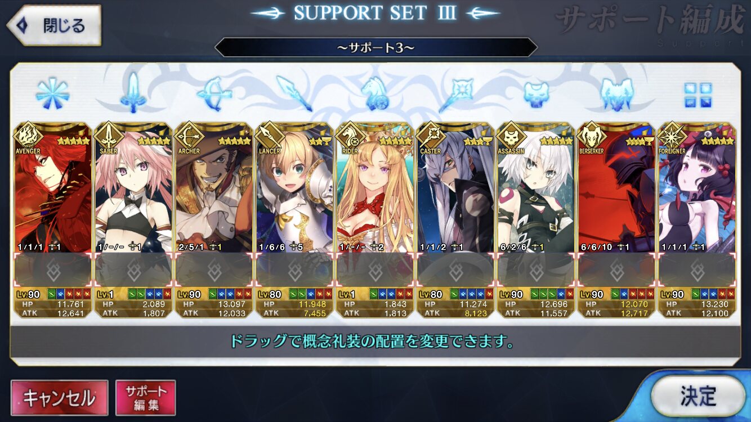Tap the empty craft essence slot under Caster

tap(456, 270)
